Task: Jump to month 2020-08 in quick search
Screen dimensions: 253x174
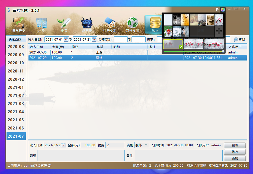Action: coord(16,47)
